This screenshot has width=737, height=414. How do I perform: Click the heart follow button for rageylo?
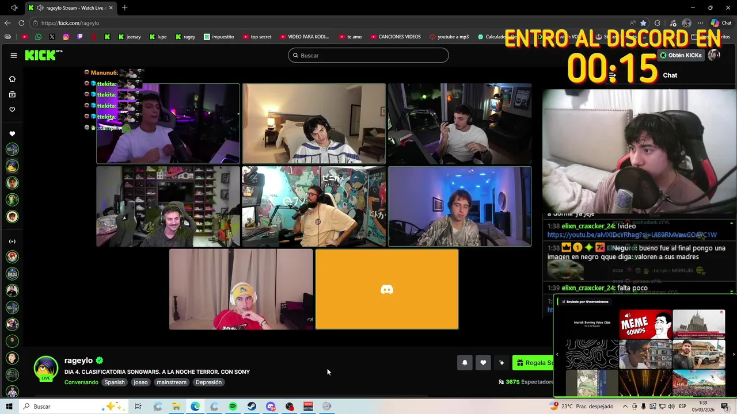(x=483, y=363)
